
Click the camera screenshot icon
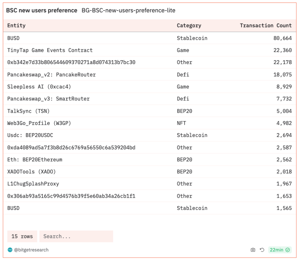pyautogui.click(x=253, y=250)
